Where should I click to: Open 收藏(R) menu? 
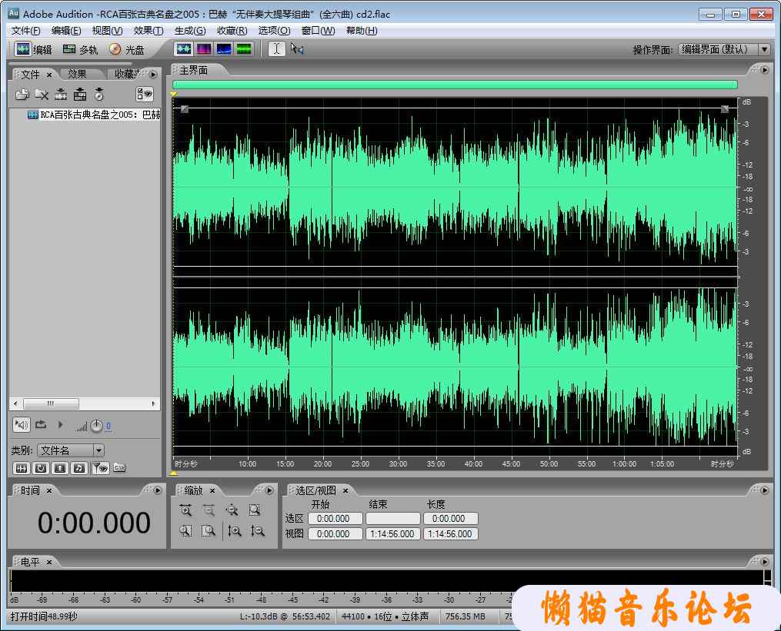[x=232, y=31]
